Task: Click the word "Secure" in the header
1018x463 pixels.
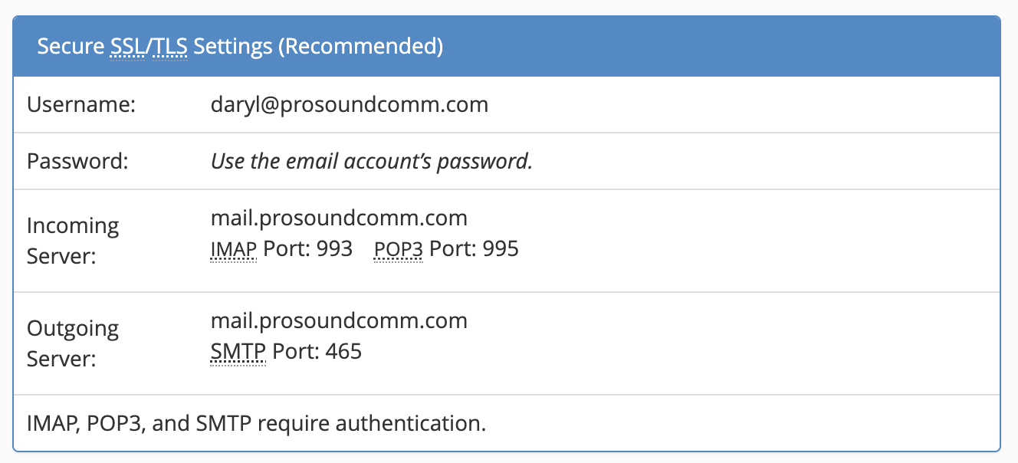Action: click(70, 47)
